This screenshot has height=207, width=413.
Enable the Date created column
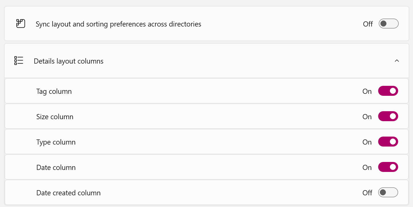(x=388, y=192)
